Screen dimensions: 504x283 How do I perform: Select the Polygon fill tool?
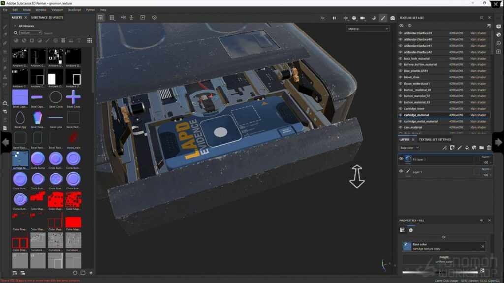click(5, 52)
